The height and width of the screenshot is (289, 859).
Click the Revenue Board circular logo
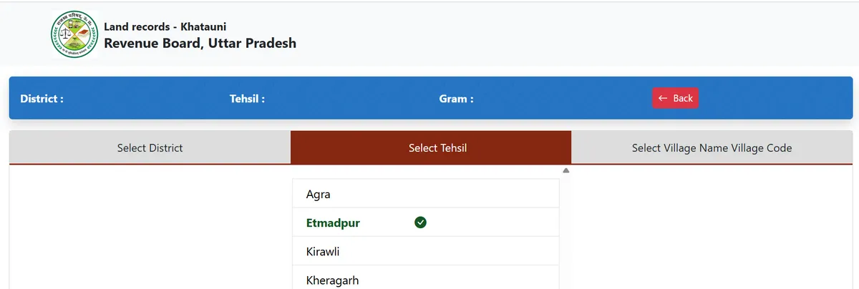click(74, 34)
